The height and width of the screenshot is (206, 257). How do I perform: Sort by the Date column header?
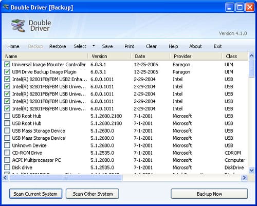[x=151, y=57]
